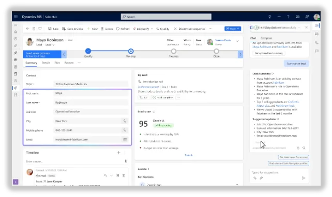The image size is (332, 197).
Task: Open the help question mark icon
Action: click(288, 17)
